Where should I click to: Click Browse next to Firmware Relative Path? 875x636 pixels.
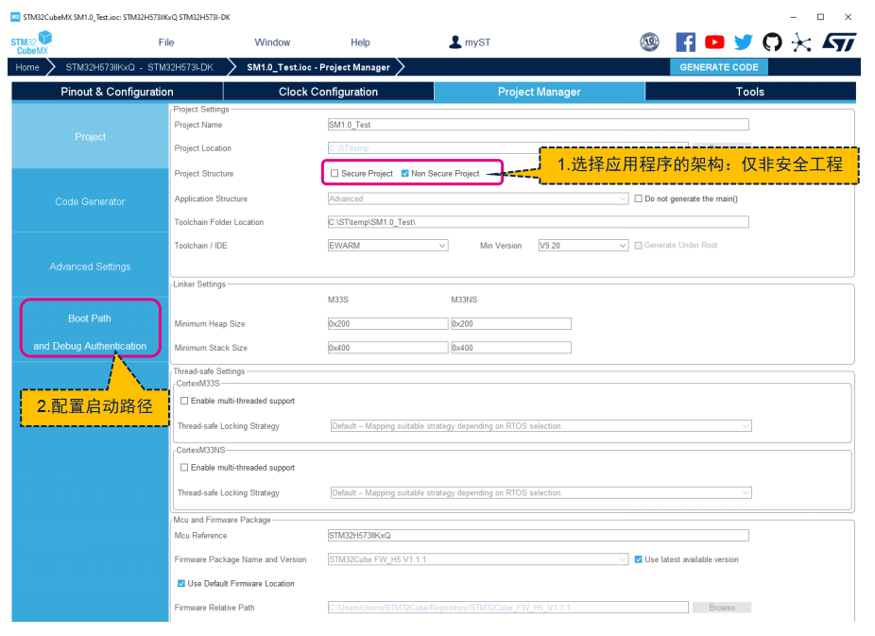click(x=722, y=608)
